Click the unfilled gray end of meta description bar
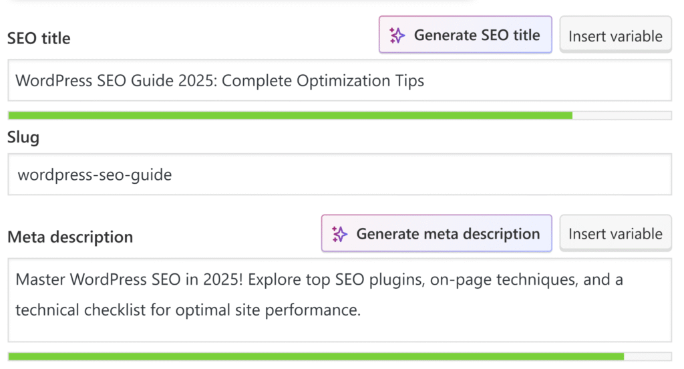The height and width of the screenshot is (369, 684). [x=647, y=356]
